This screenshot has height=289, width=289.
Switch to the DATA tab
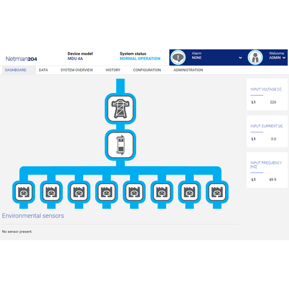coord(43,70)
